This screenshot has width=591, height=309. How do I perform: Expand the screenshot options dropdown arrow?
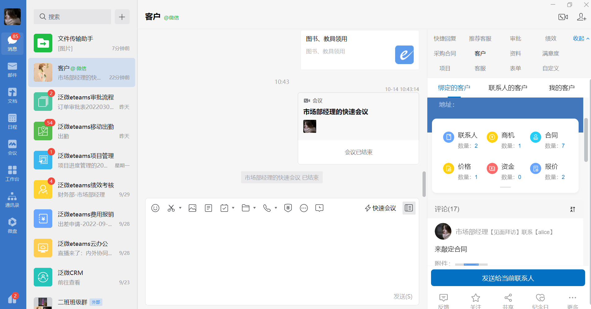click(180, 208)
